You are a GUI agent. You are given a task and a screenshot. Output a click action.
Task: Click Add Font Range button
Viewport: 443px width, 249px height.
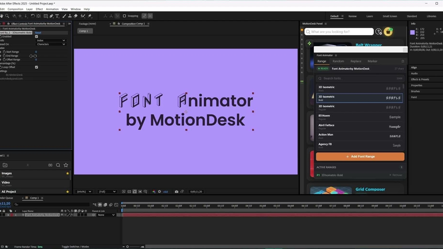coord(360,156)
